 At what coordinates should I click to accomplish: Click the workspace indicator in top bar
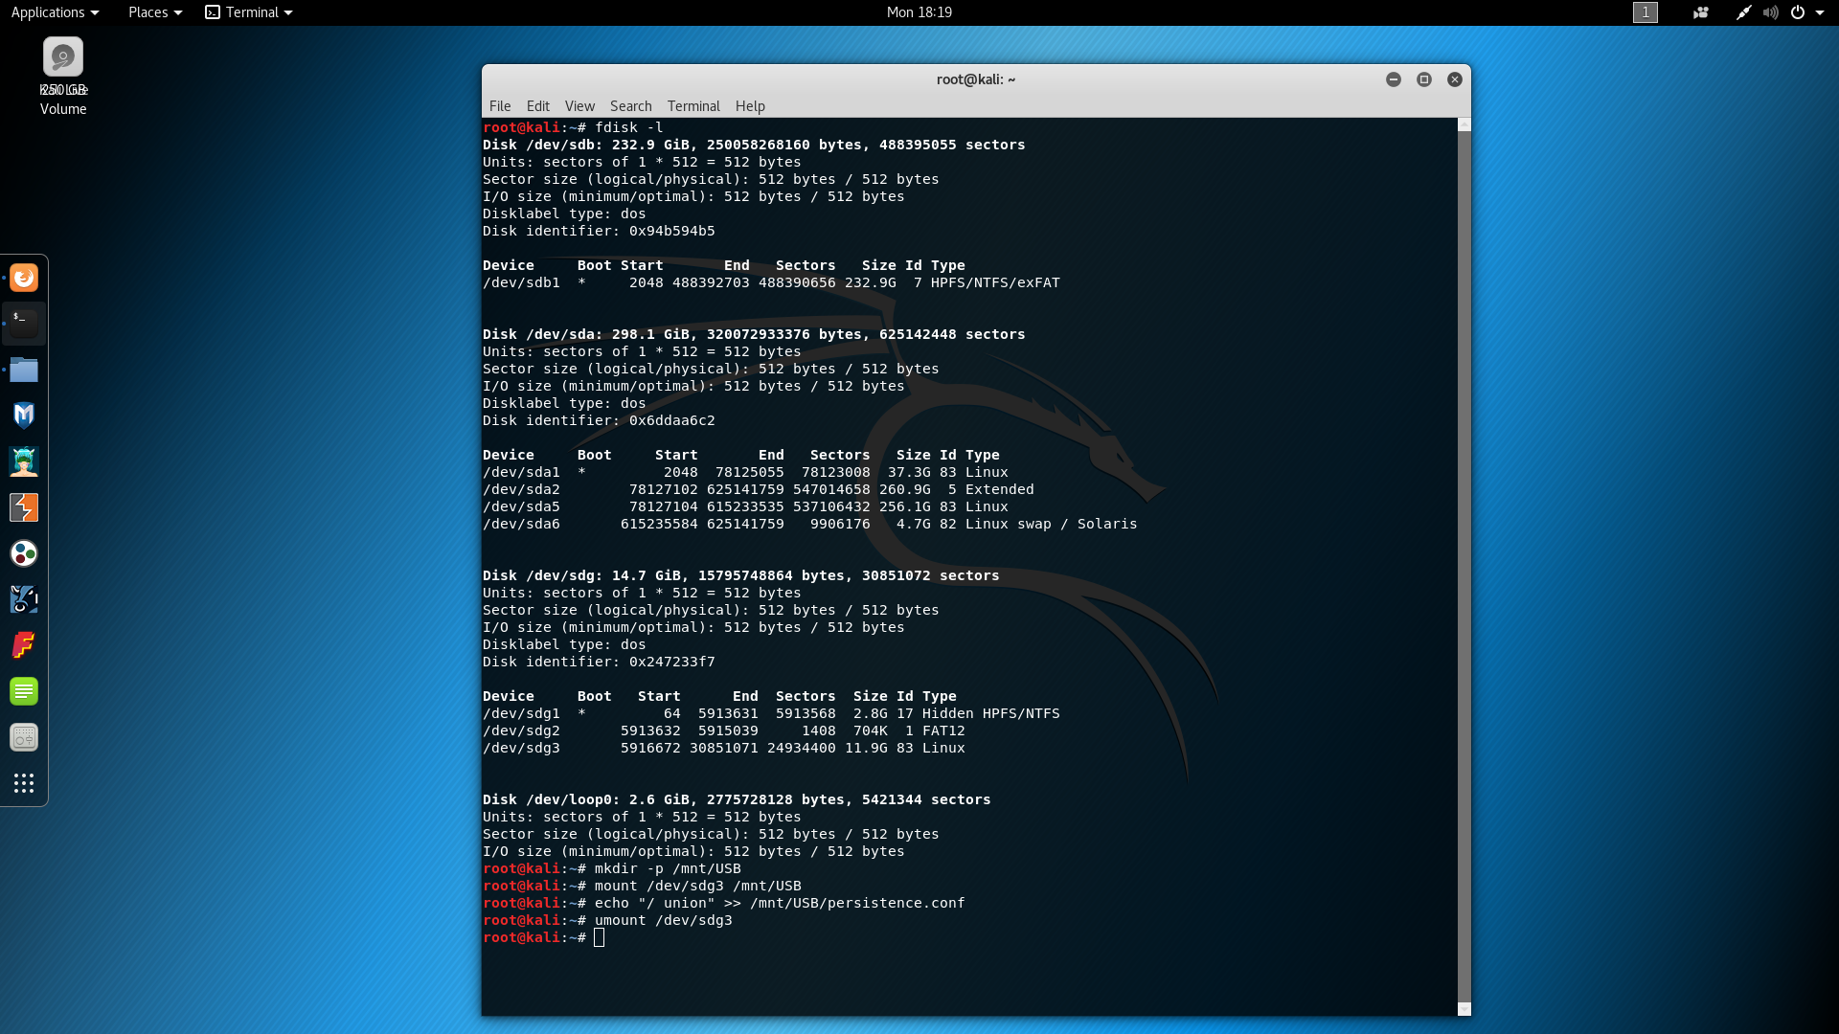tap(1645, 12)
